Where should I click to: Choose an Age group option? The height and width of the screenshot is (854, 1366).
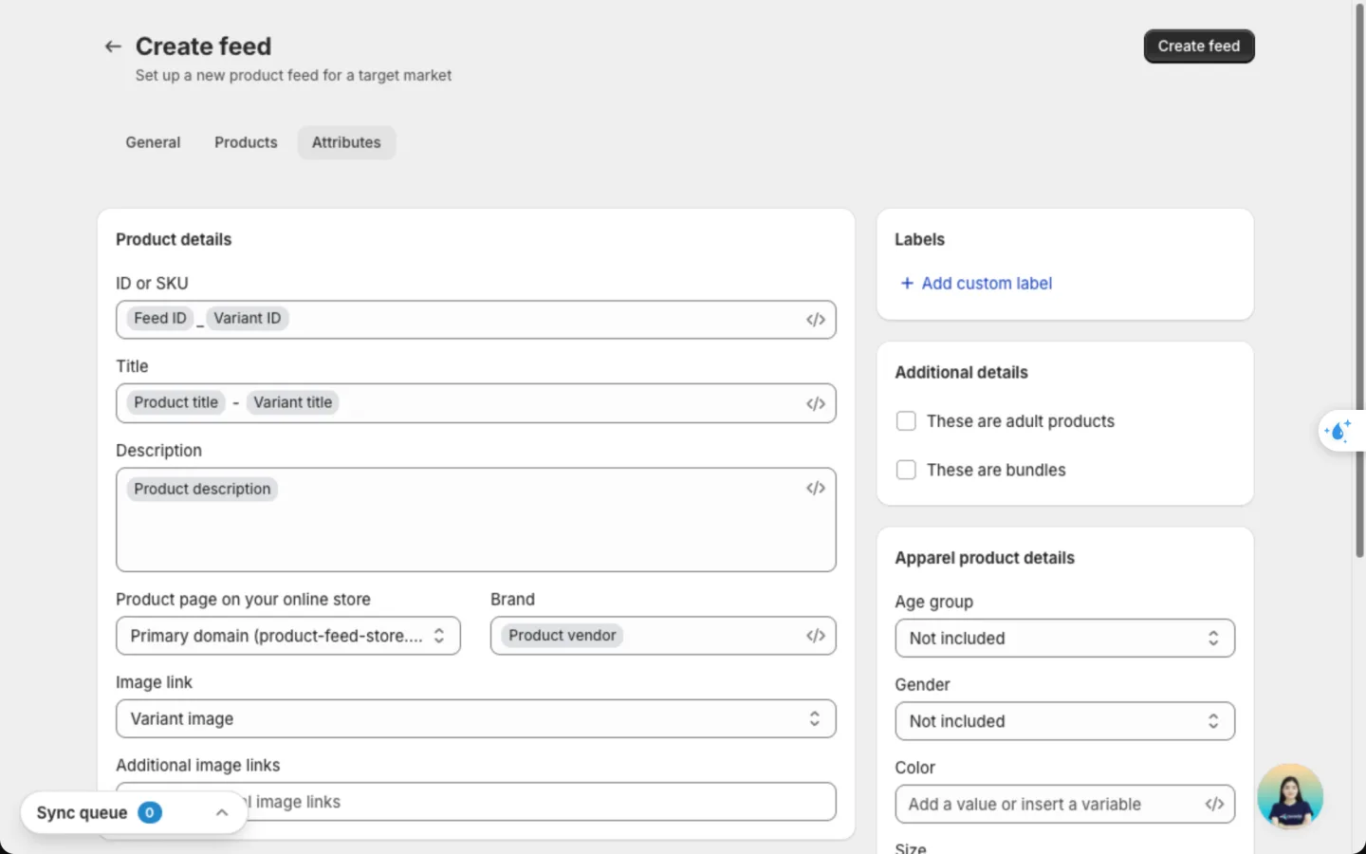click(1064, 639)
